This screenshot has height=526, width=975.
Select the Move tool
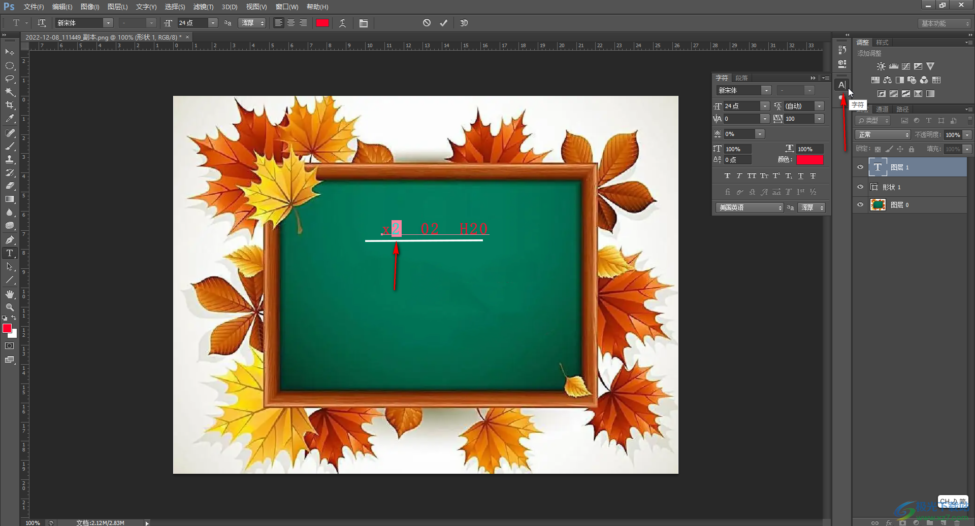[10, 52]
